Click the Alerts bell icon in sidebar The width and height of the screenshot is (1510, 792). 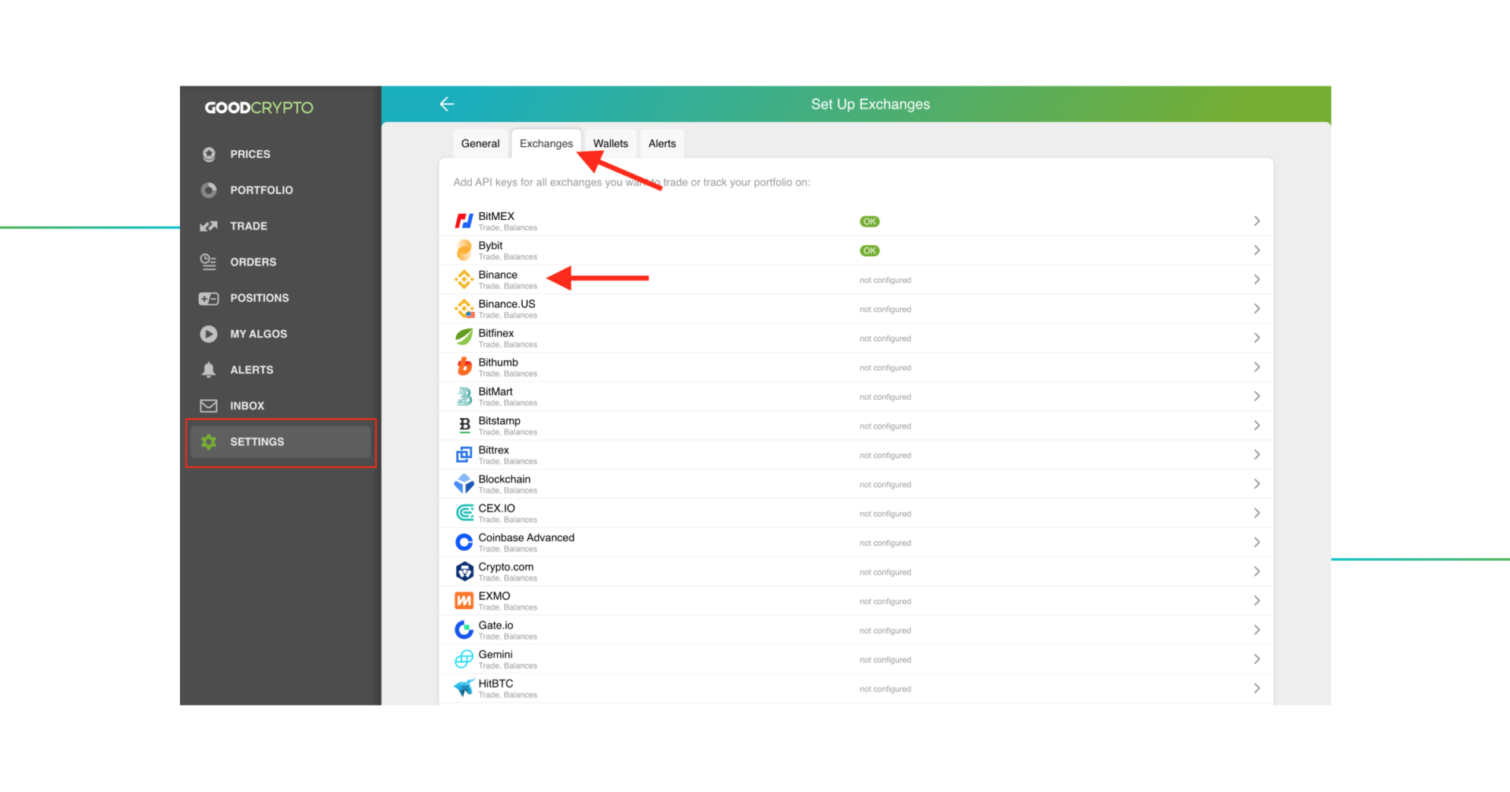point(208,370)
